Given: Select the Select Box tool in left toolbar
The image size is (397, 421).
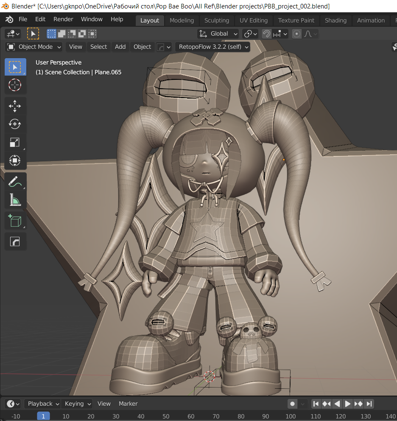Looking at the screenshot, I should 15,67.
